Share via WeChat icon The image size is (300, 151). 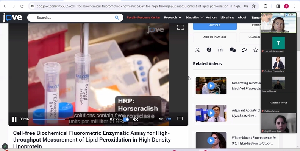[x=233, y=50]
